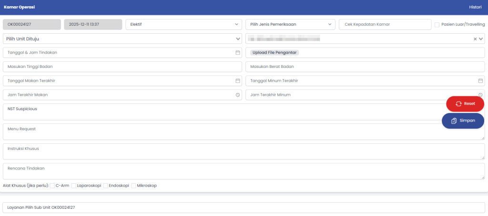The width and height of the screenshot is (488, 216).
Task: Click clock icon in Jam Terakhir Makan
Action: coord(237,95)
